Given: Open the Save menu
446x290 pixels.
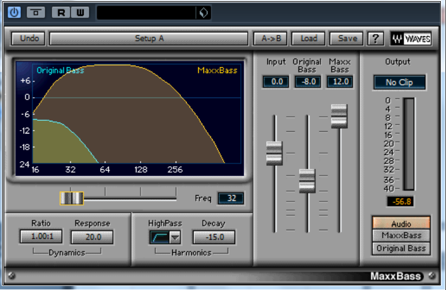Looking at the screenshot, I should 347,39.
